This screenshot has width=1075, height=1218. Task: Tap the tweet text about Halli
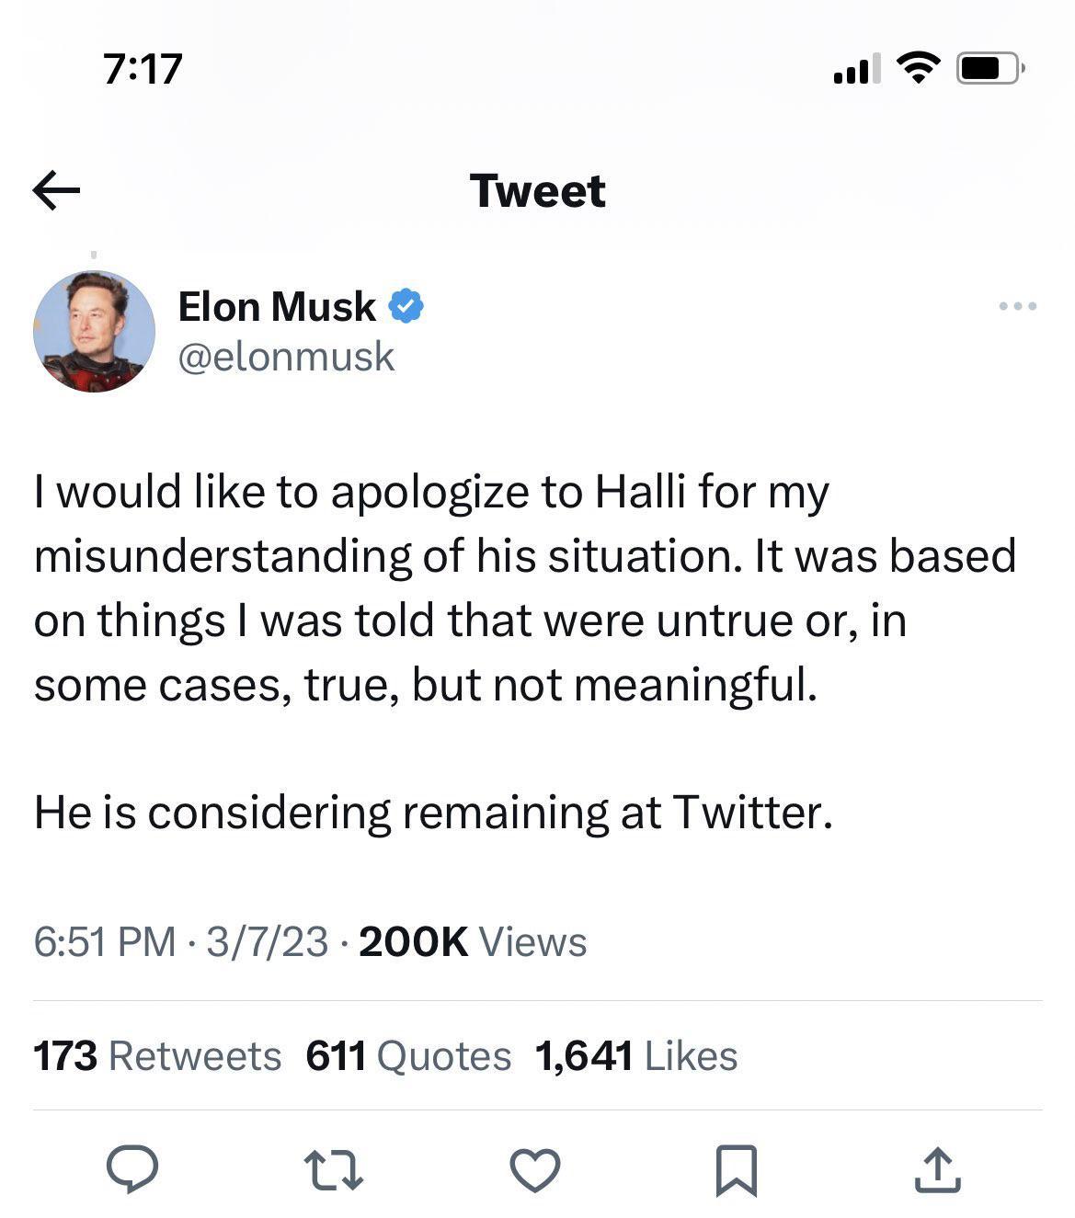tap(524, 588)
